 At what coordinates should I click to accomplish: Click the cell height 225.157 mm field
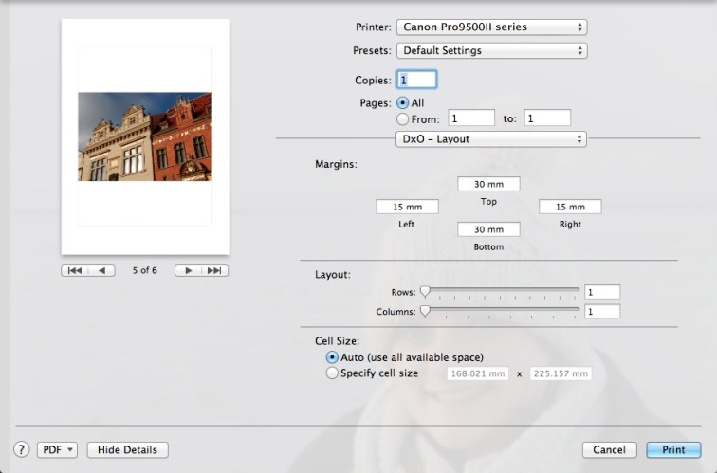coord(561,373)
